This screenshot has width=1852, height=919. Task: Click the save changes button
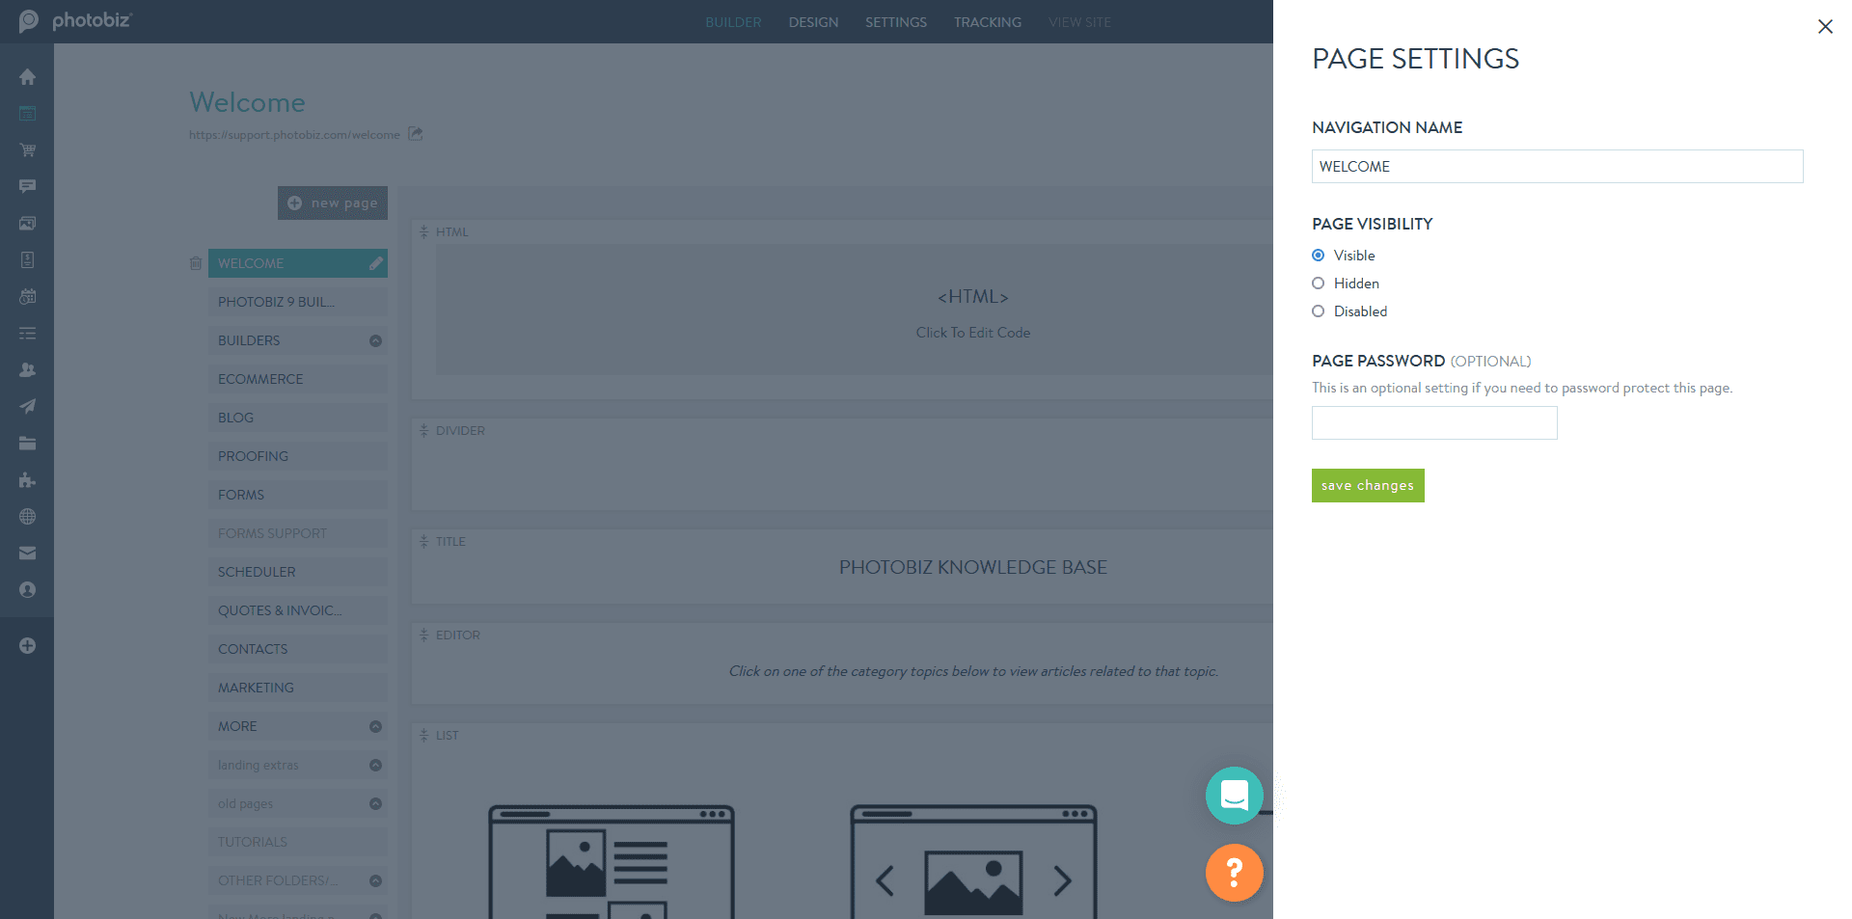tap(1367, 485)
